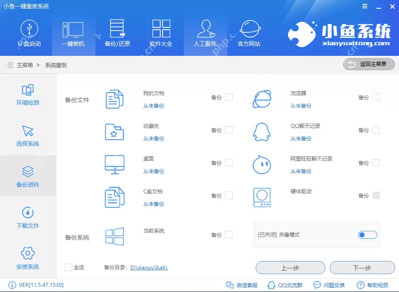The image size is (399, 292).
Task: Visit the 官方网站 official website
Action: tap(249, 34)
